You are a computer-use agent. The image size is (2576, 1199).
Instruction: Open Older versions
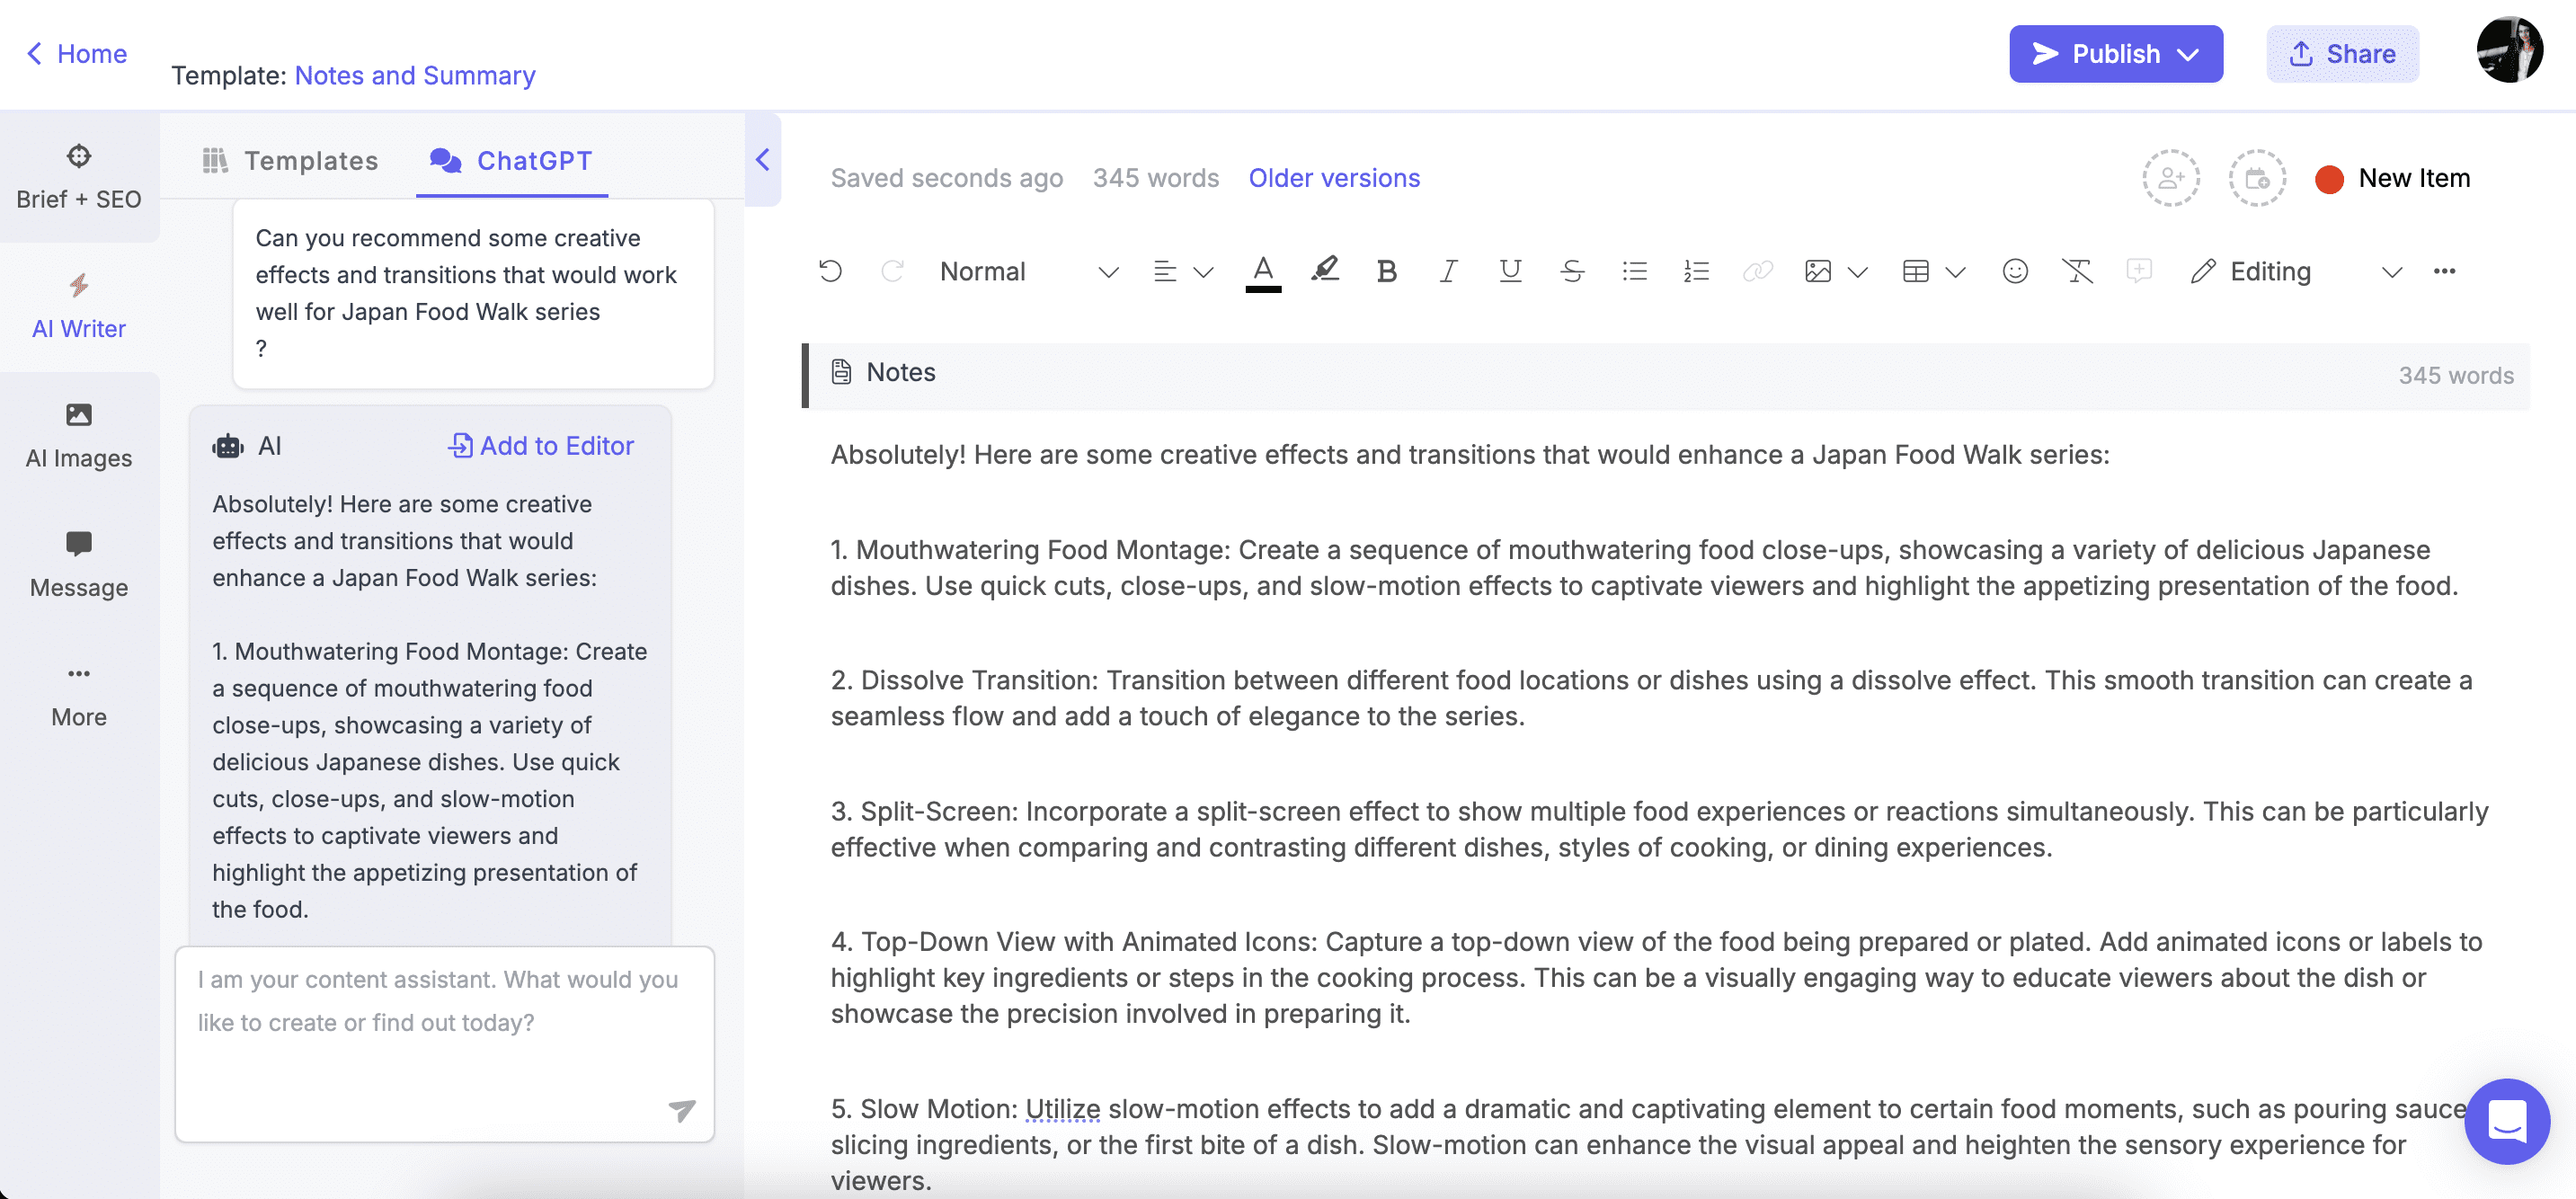[x=1334, y=178]
